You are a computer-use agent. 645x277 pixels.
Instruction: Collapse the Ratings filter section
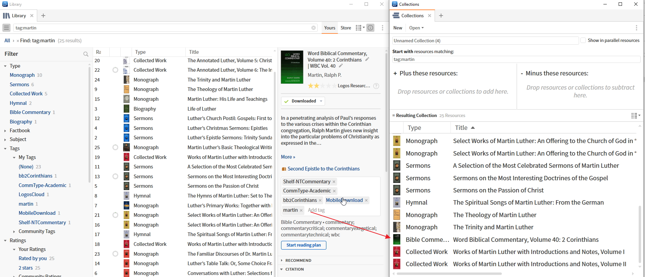5,240
